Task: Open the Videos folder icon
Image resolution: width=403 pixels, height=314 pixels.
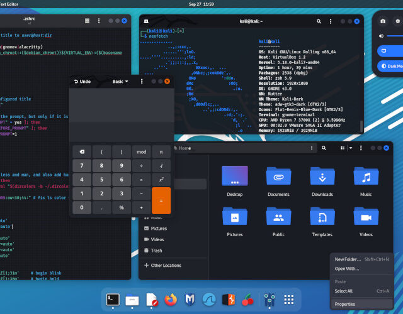Action: coord(366,216)
